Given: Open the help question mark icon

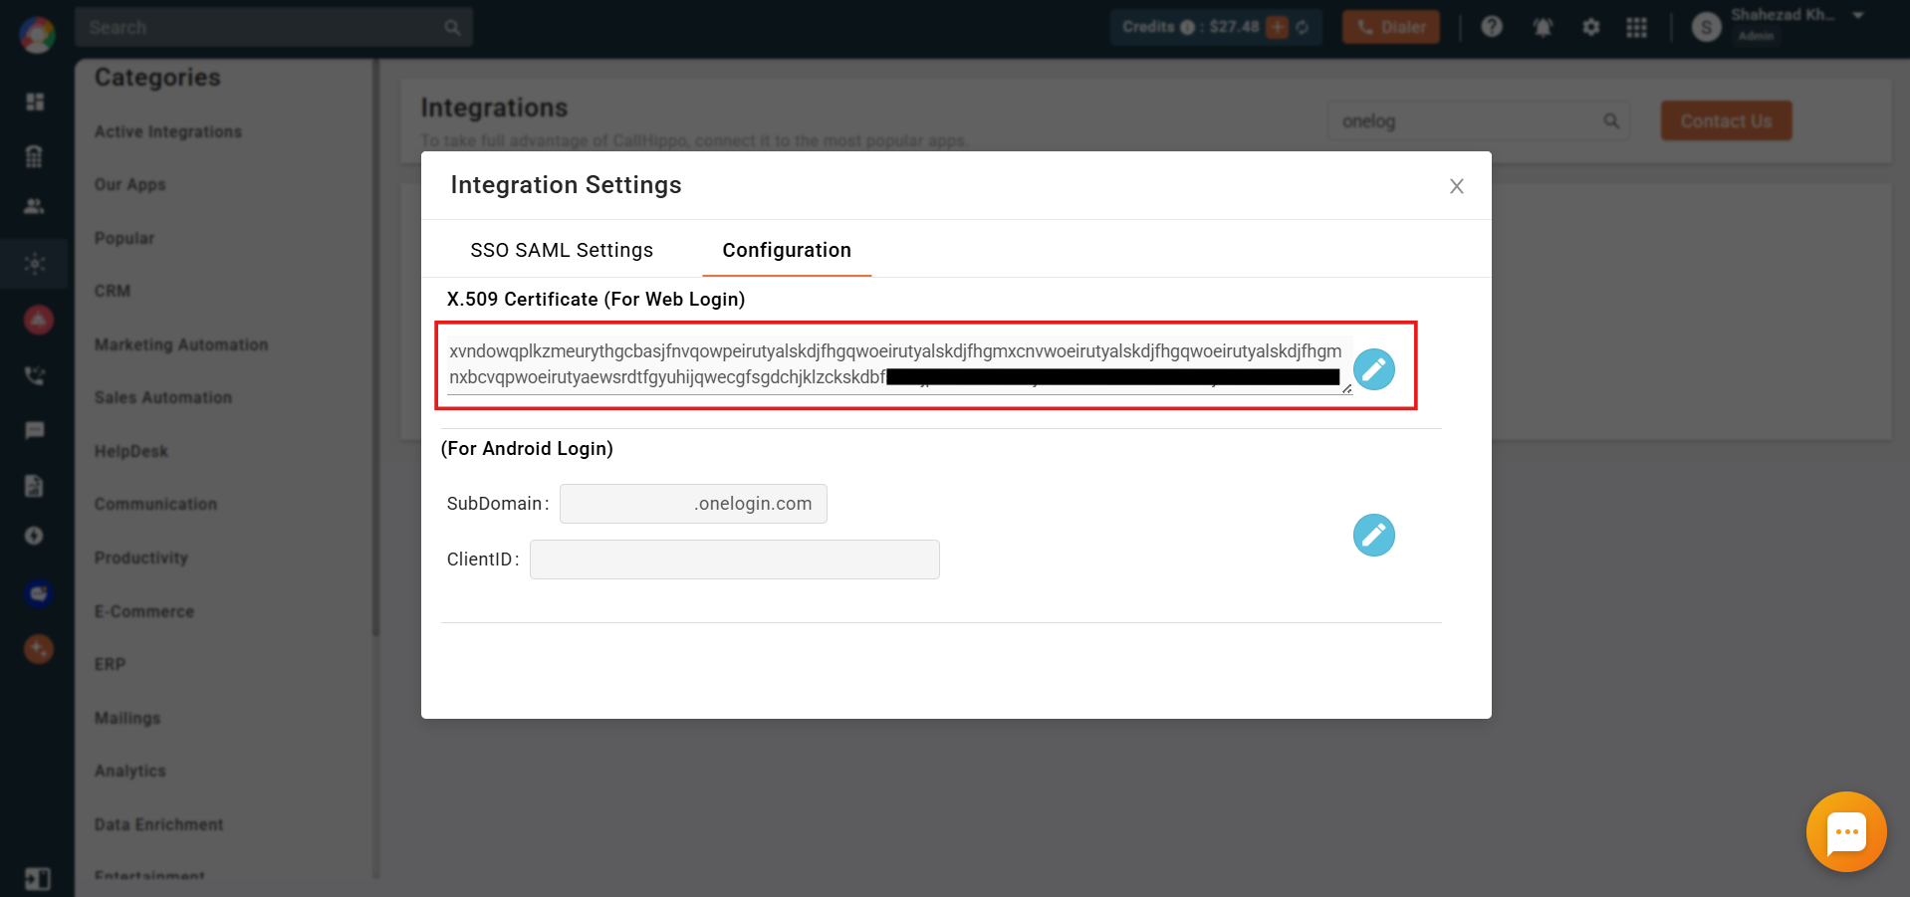Looking at the screenshot, I should tap(1492, 27).
